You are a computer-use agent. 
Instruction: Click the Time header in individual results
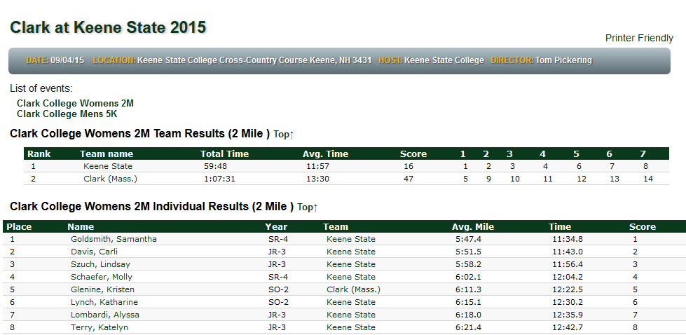(x=560, y=227)
